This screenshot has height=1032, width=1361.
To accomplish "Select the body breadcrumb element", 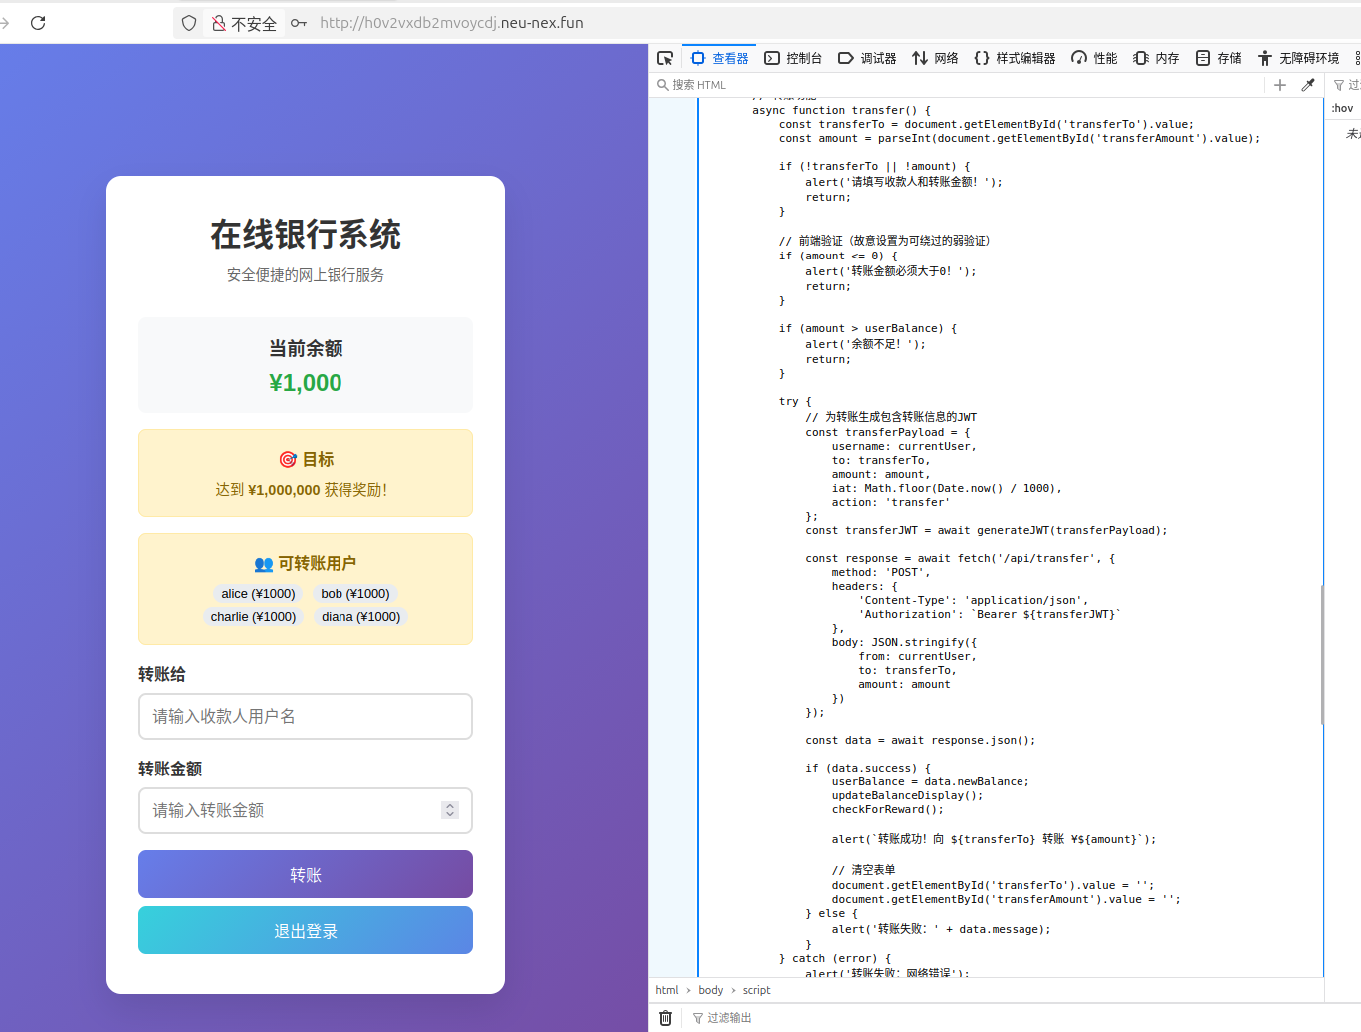I will click(x=711, y=990).
